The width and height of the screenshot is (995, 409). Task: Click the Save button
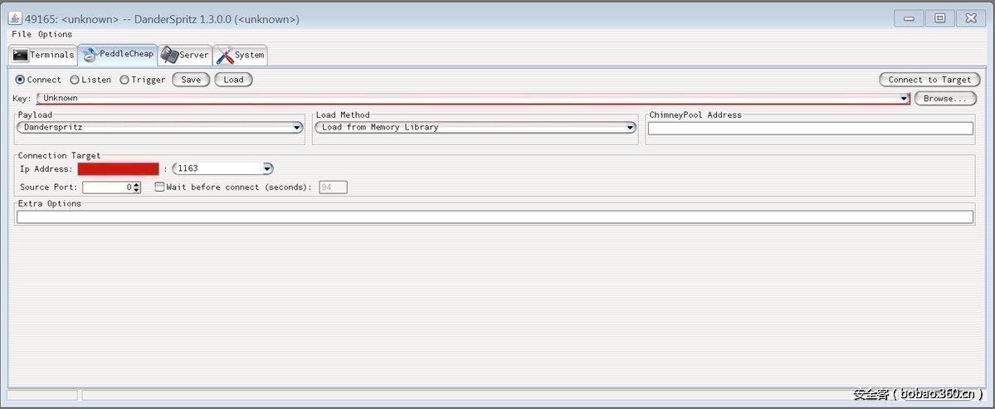[191, 80]
